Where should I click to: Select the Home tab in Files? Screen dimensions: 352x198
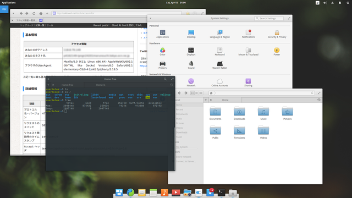tap(225, 100)
